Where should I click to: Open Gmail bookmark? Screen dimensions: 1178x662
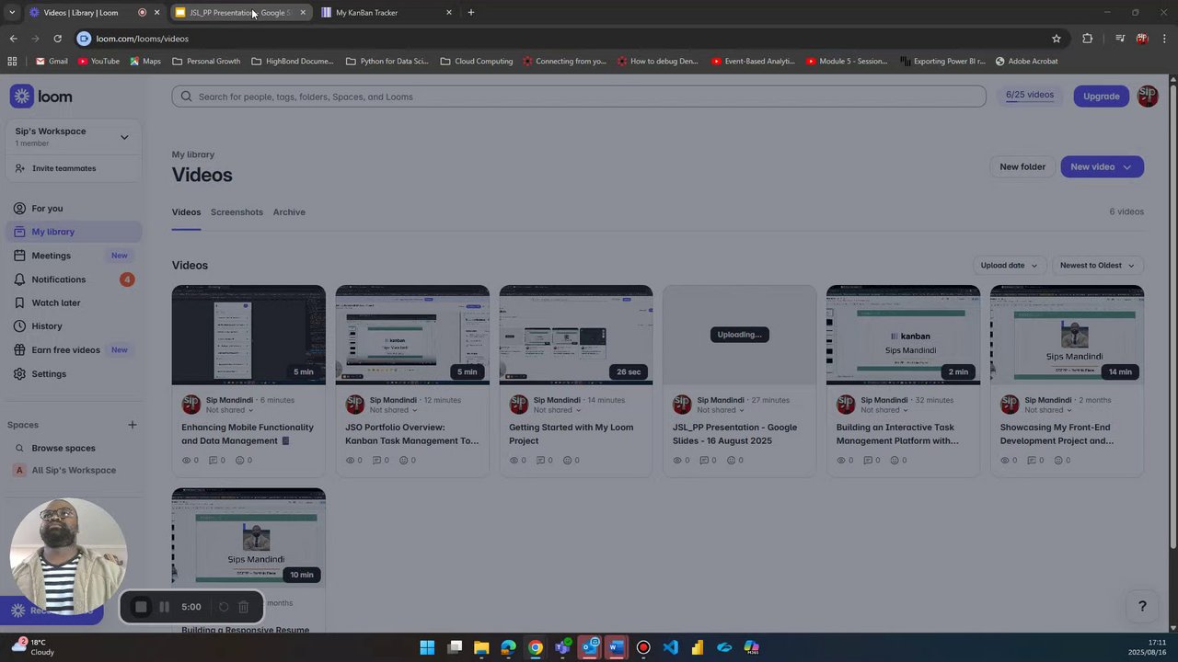[52, 62]
